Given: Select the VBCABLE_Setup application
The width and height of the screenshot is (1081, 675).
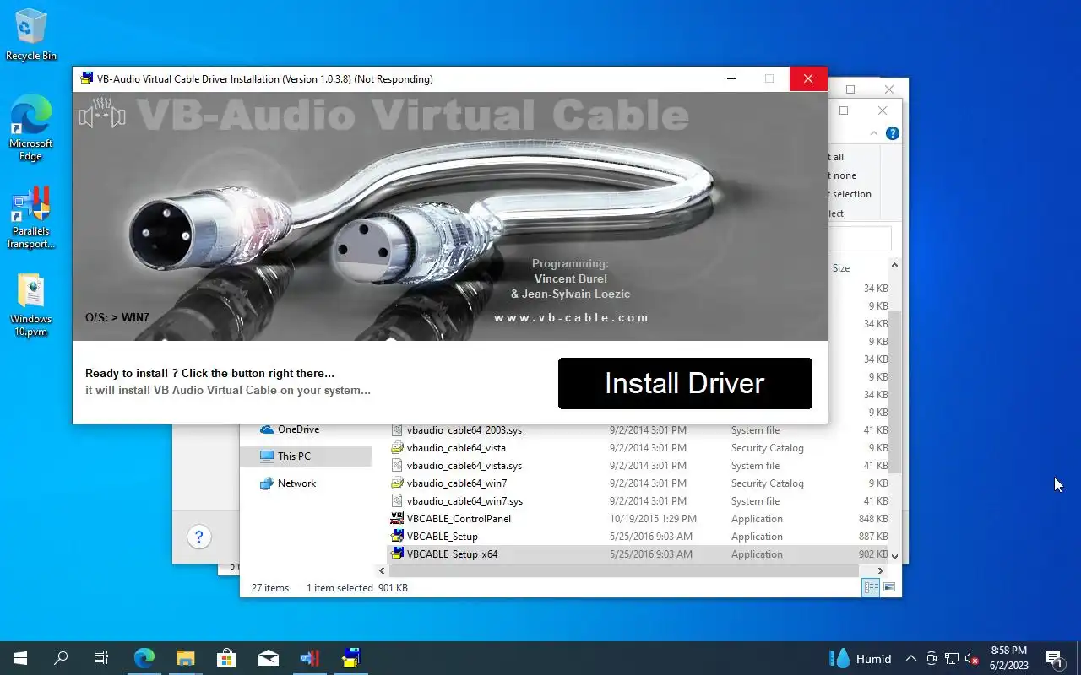Looking at the screenshot, I should [442, 537].
